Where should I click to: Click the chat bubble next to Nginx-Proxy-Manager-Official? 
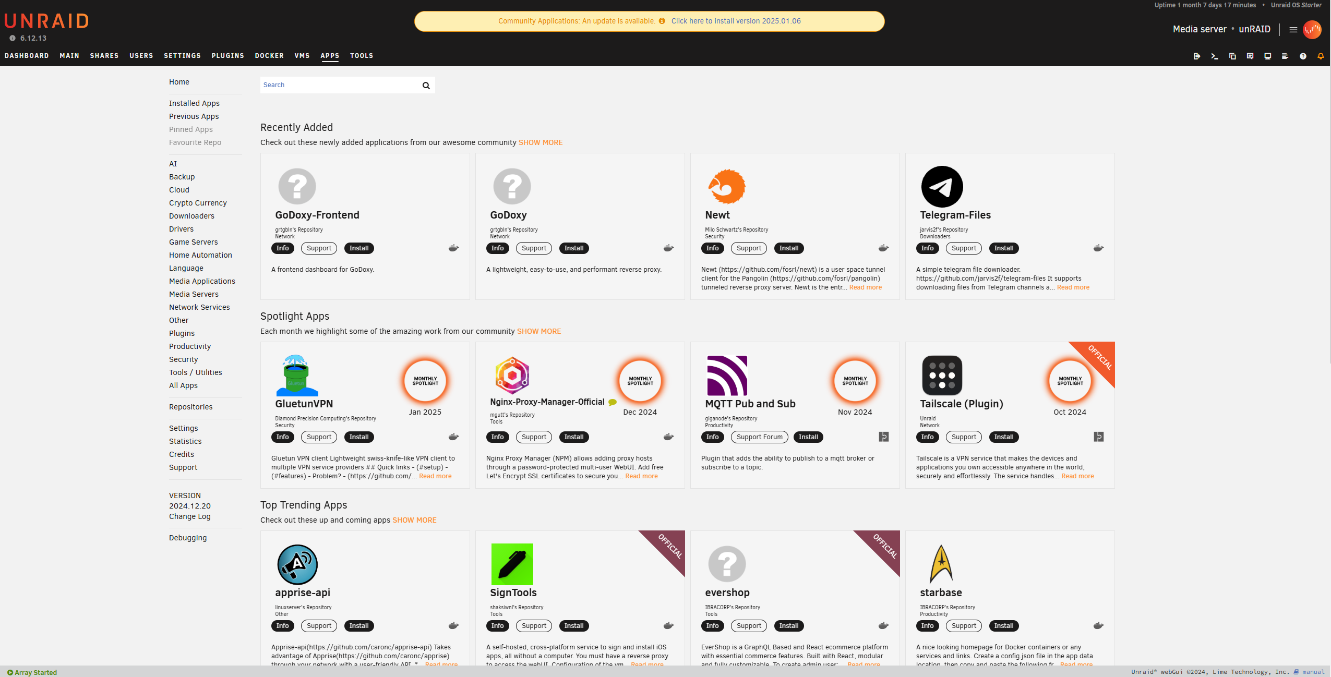click(613, 402)
